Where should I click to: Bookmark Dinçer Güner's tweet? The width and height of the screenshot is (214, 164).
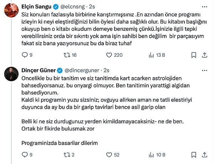tap(193, 155)
